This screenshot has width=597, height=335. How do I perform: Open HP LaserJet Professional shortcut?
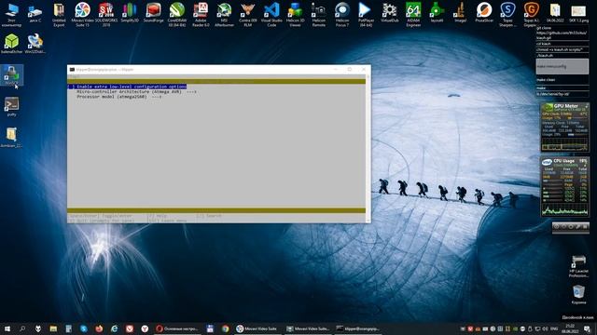coord(578,266)
